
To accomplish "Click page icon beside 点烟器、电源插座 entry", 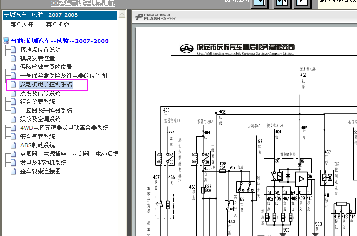I will click(x=14, y=154).
